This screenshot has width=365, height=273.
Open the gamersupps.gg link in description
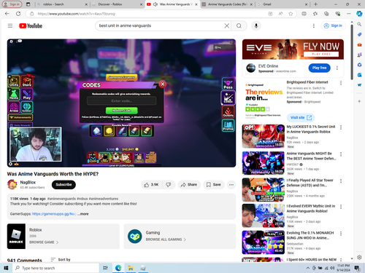54,214
